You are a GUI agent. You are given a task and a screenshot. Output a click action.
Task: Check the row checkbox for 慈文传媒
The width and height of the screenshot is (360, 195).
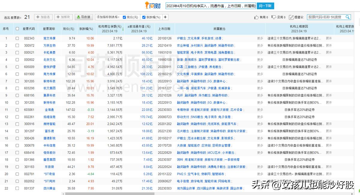coord(17,38)
